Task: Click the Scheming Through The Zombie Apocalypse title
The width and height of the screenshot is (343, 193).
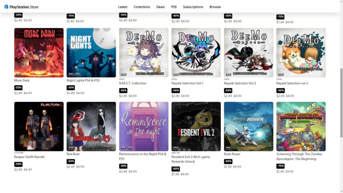Action: [x=299, y=156]
